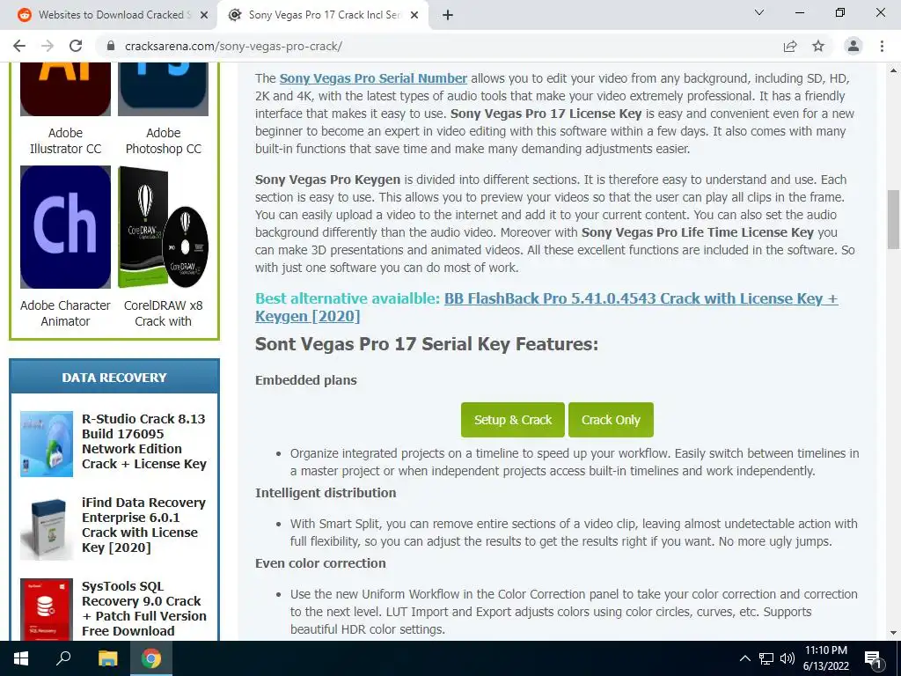Close the Sony Vegas Pro 17 tab
The image size is (901, 676).
pyautogui.click(x=414, y=15)
